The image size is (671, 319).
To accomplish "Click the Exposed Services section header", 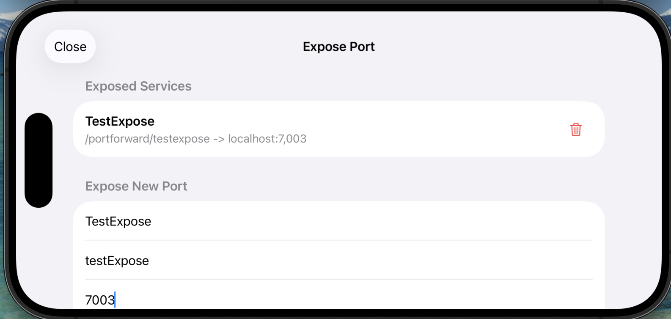I will [138, 86].
